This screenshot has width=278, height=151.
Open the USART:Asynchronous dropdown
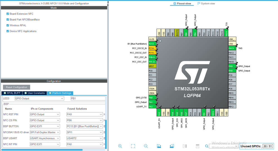(45, 138)
